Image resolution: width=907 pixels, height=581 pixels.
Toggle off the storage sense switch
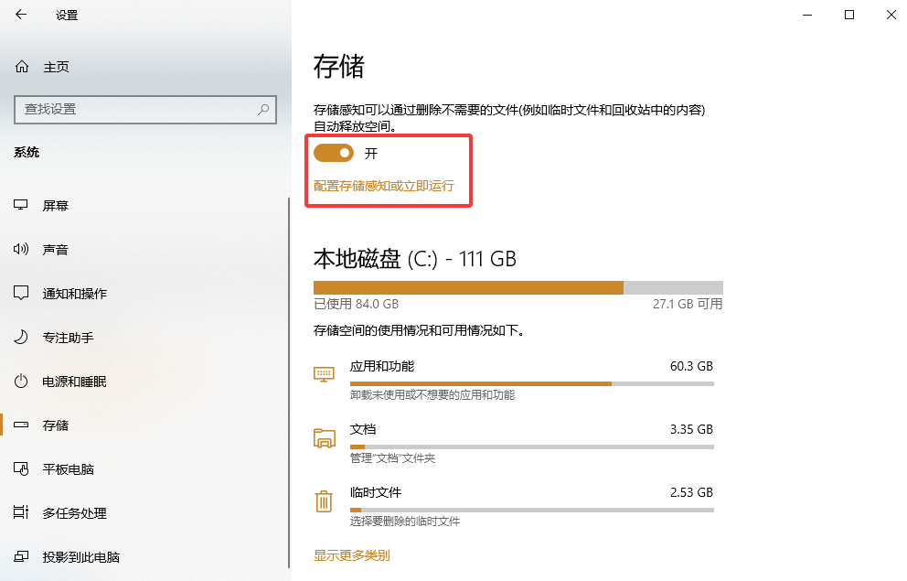click(334, 153)
